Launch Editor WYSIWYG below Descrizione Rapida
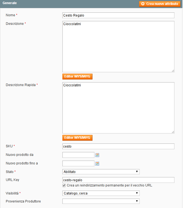This screenshot has height=208, width=183. [x=77, y=138]
